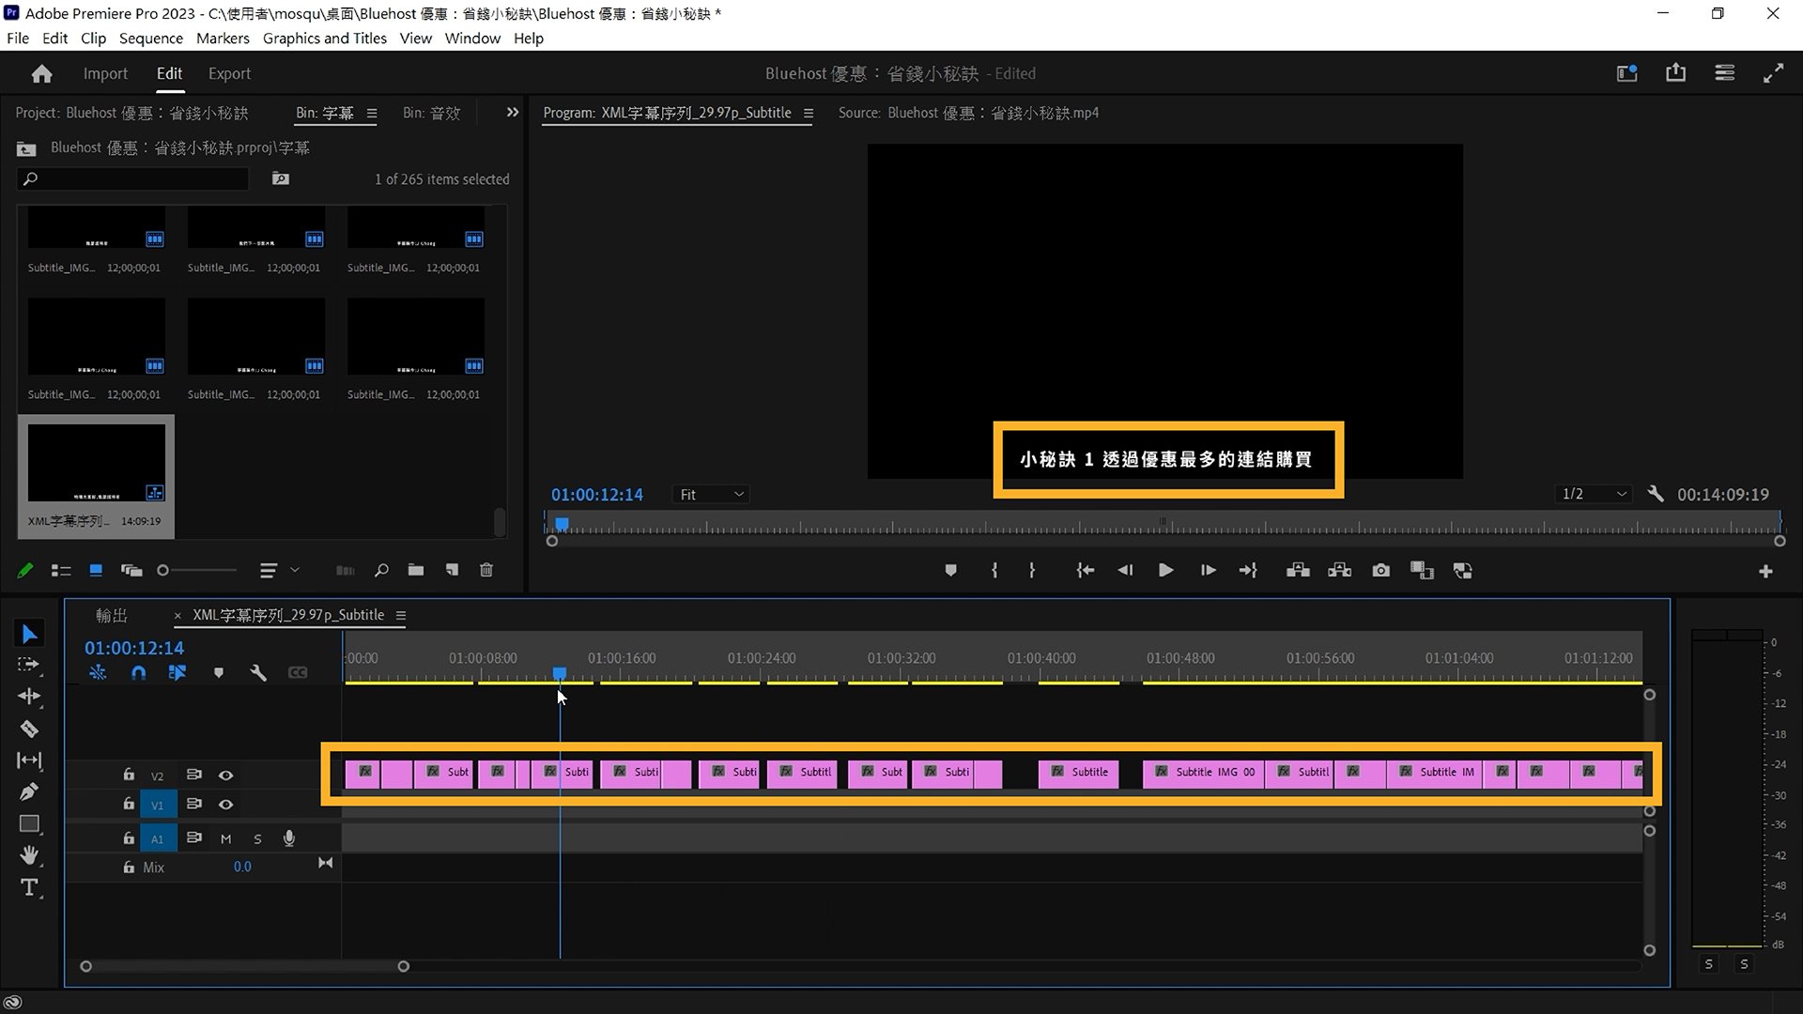The width and height of the screenshot is (1803, 1014).
Task: Click New Item icon in project panel
Action: point(452,570)
